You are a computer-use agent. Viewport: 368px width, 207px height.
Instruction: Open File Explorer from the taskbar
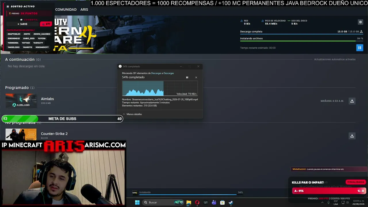189,202
